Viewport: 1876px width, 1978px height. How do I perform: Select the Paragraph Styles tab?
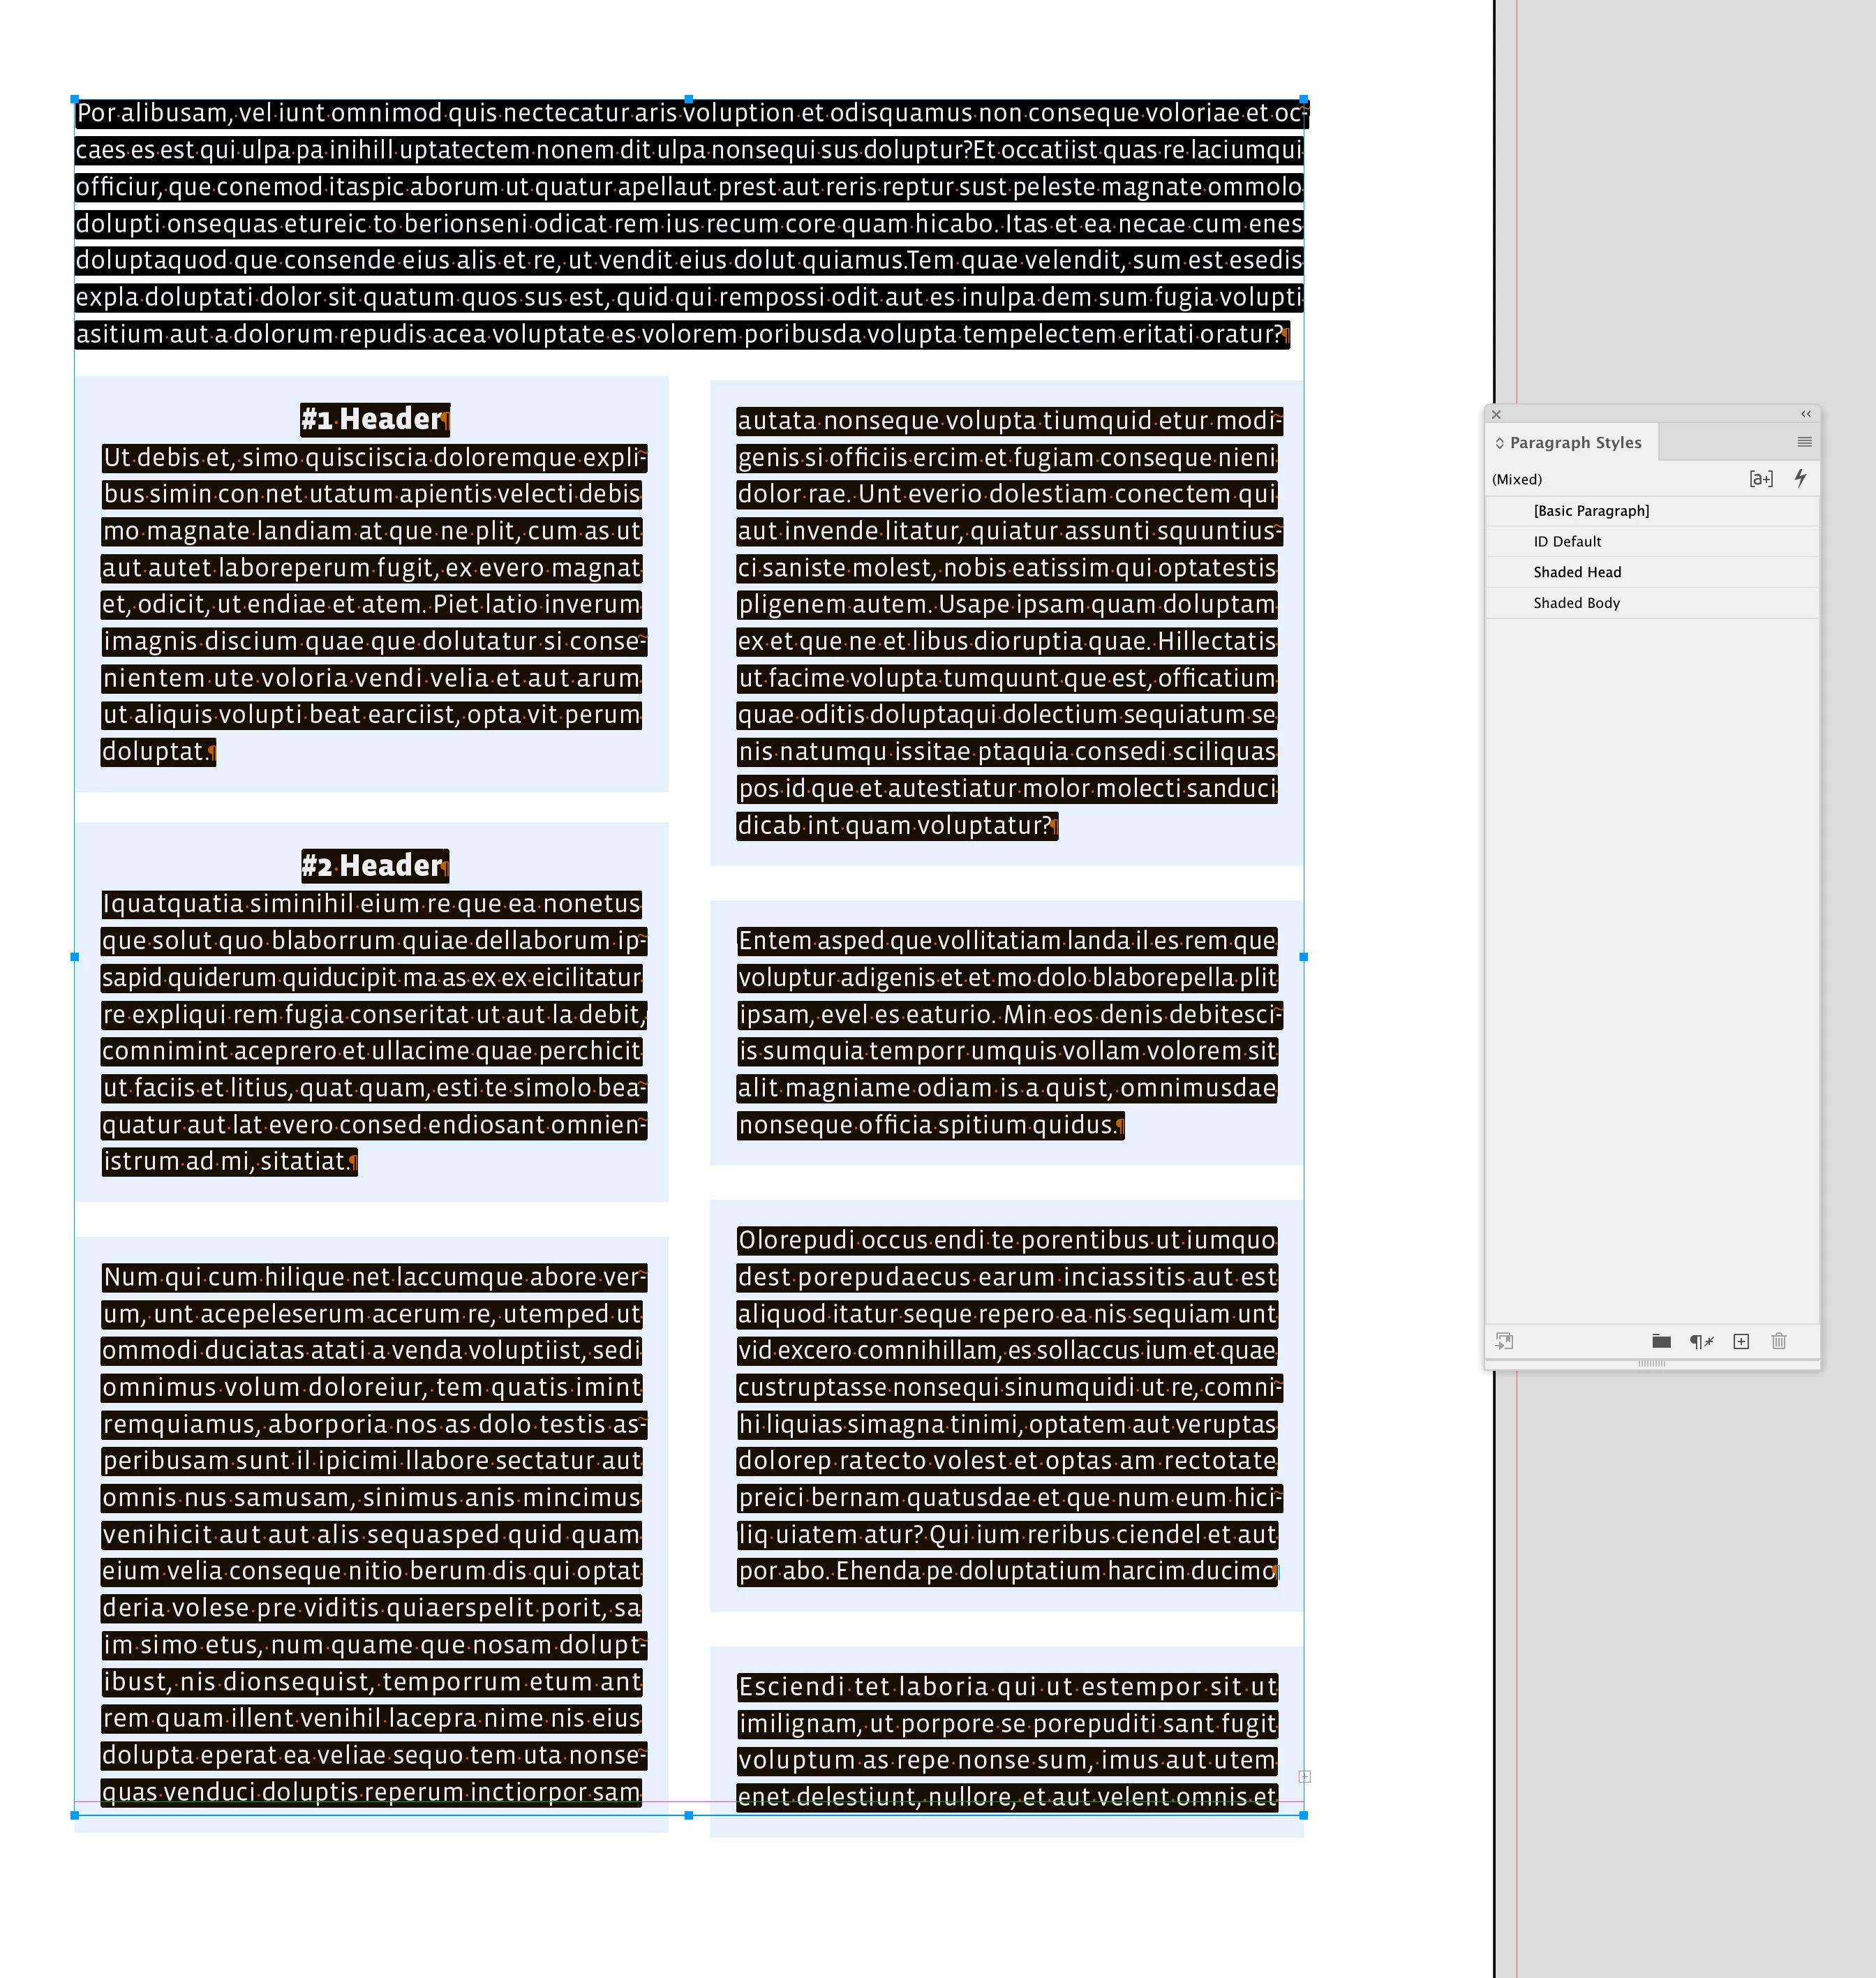[1575, 442]
